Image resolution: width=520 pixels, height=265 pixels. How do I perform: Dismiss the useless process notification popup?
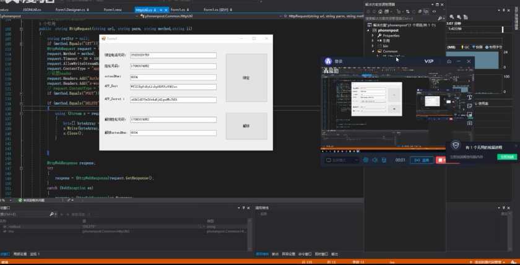coord(516,146)
